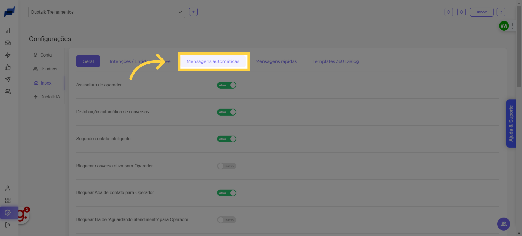Screen dimensions: 522x236
Task: Select Usuários in settings menu
Action: (x=48, y=69)
